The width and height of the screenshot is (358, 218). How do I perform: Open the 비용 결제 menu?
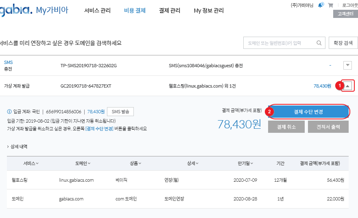[135, 11]
